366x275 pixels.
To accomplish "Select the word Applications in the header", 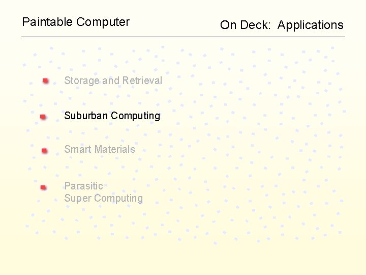I will (311, 25).
